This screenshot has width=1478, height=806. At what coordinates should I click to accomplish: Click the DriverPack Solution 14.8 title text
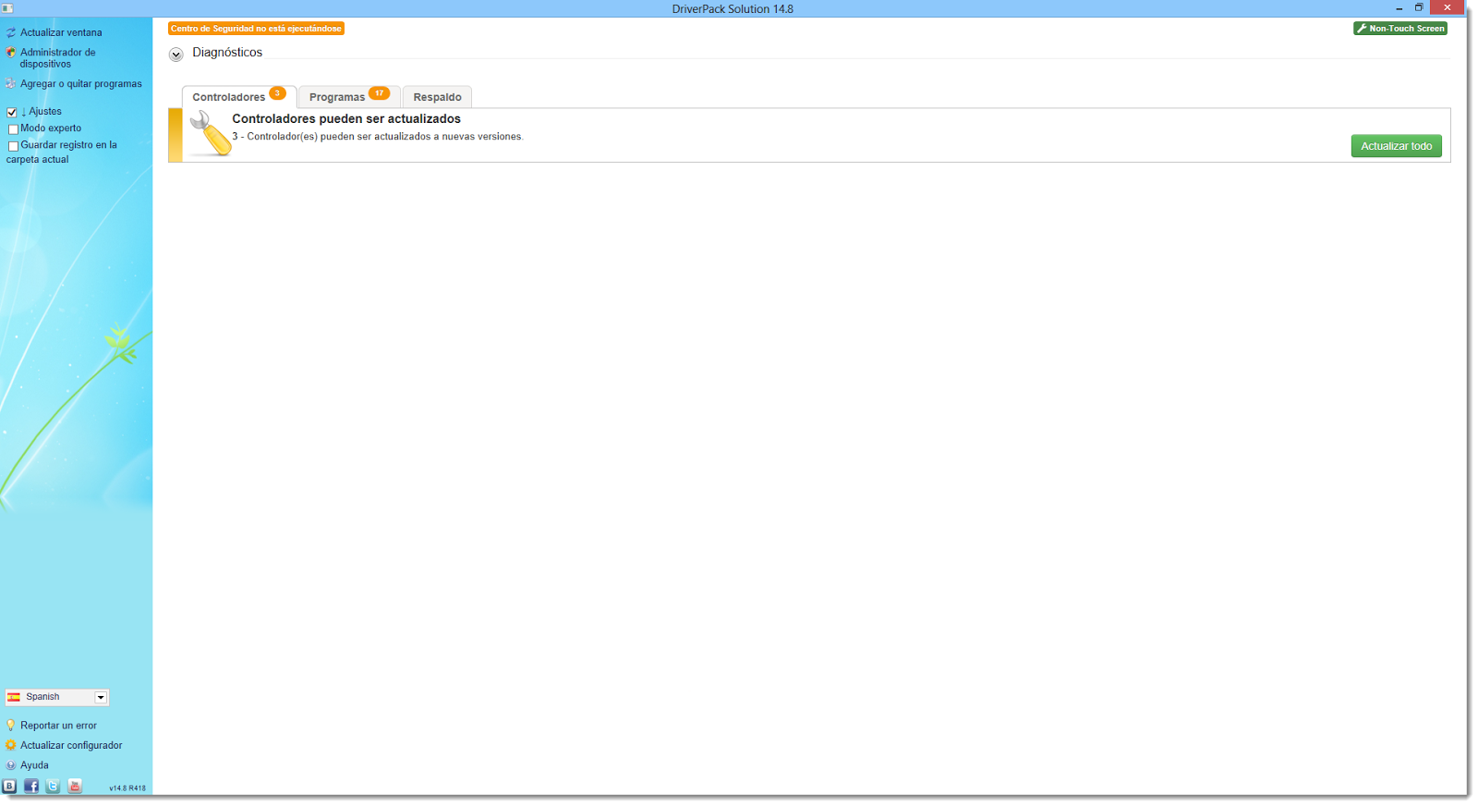pos(733,8)
